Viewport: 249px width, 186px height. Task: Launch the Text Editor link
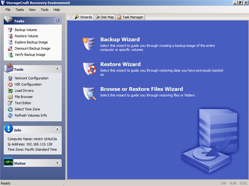pyautogui.click(x=23, y=103)
